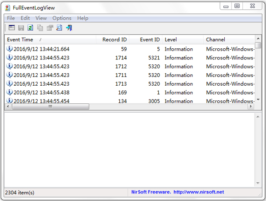266x201 pixels.
Task: Open the View menu
Action: (41, 18)
